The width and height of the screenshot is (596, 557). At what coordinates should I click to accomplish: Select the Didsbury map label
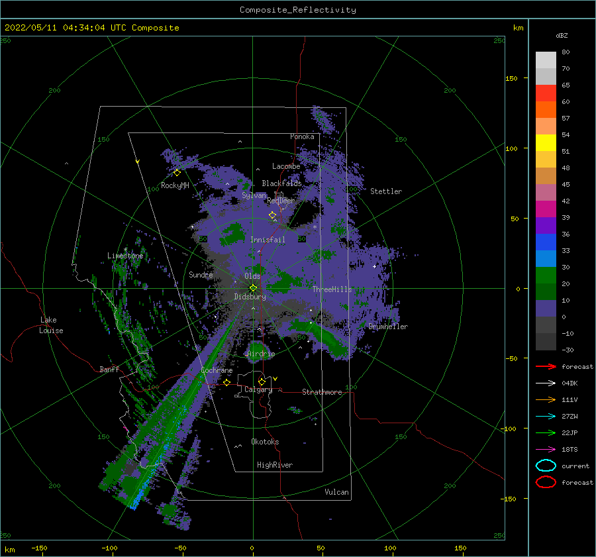click(x=250, y=297)
